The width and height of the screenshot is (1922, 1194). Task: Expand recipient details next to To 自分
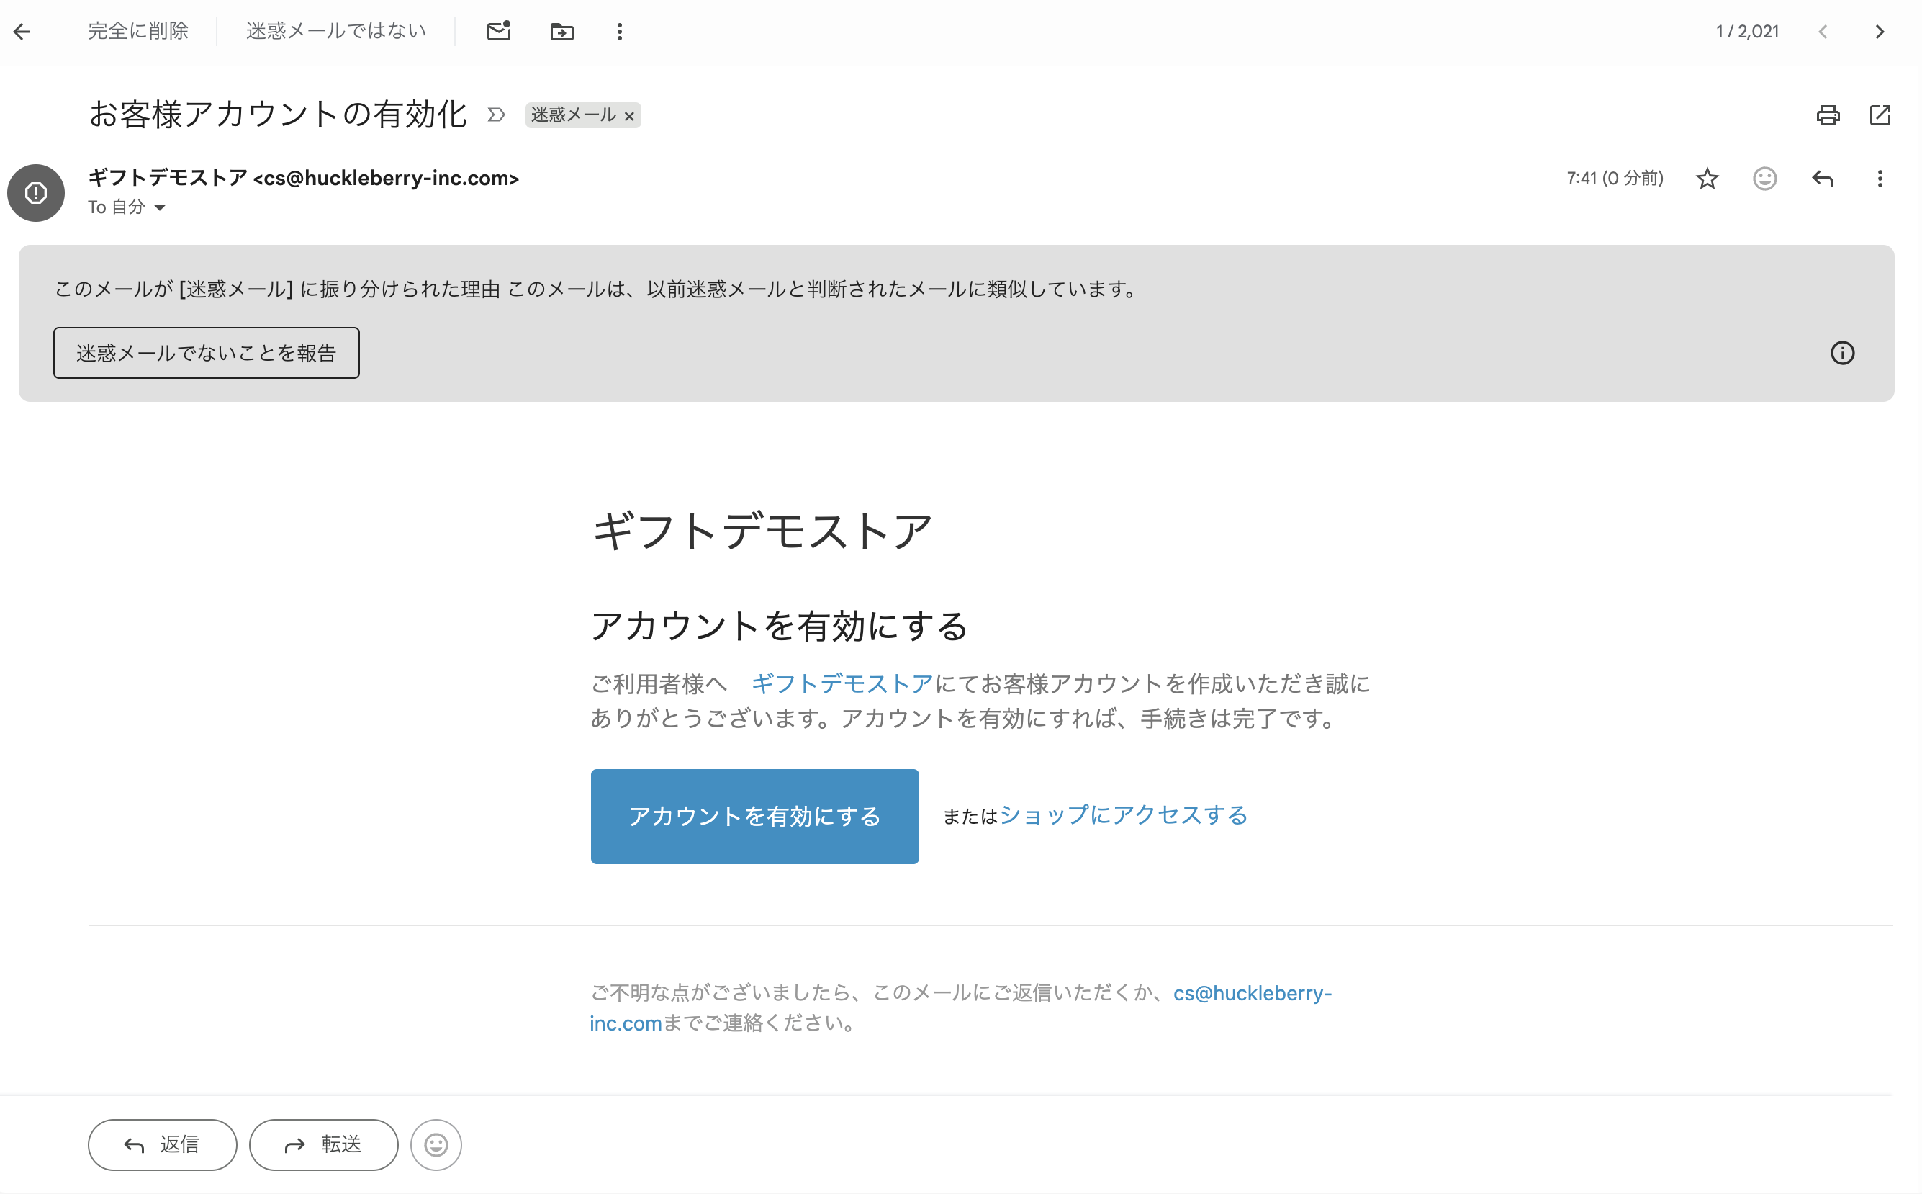(x=161, y=207)
